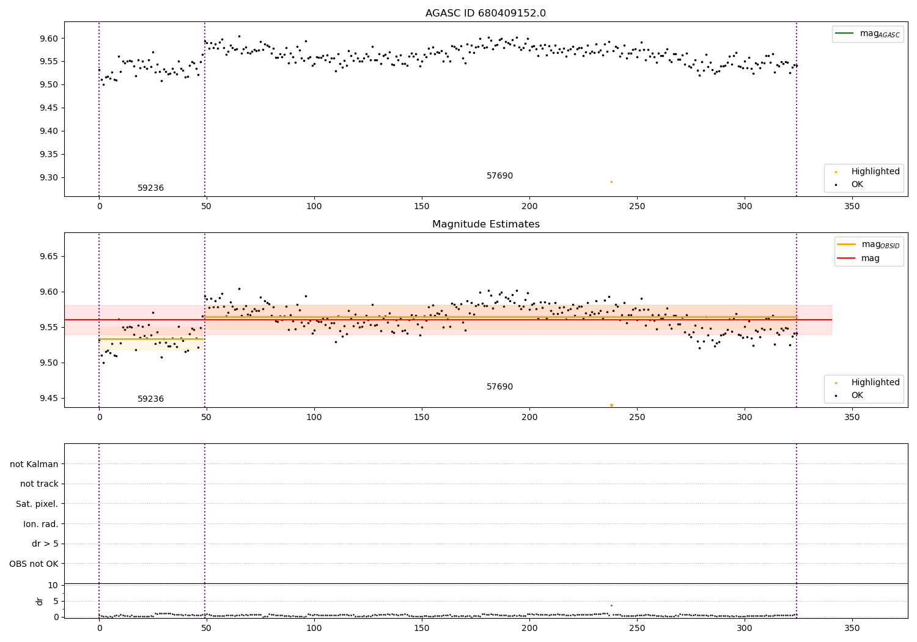Click OBSID label 59236 in the top plot
Viewport: 917px width, 642px height.
(150, 188)
